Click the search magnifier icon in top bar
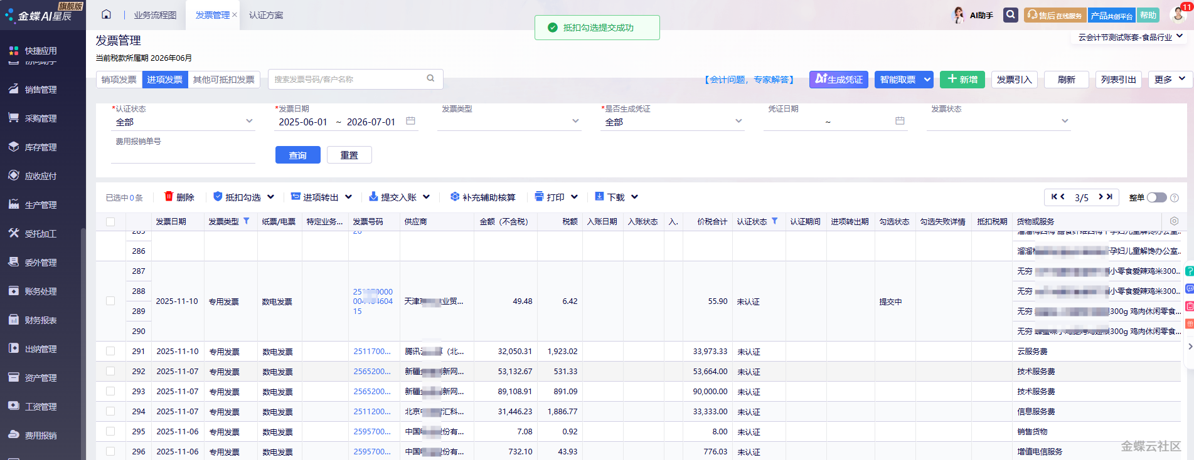Image resolution: width=1194 pixels, height=460 pixels. click(1010, 14)
